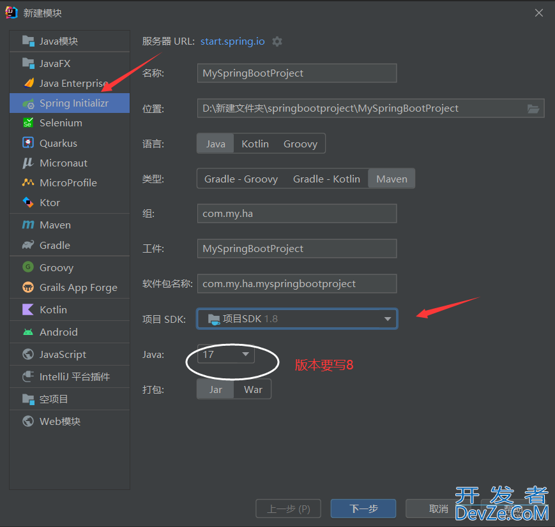Choose Kotlin as the language
555x527 pixels.
(x=255, y=144)
